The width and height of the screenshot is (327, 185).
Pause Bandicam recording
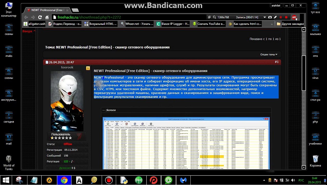tap(281, 17)
